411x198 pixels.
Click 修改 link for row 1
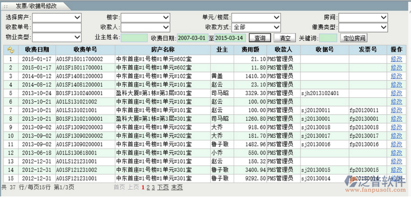coord(396,59)
